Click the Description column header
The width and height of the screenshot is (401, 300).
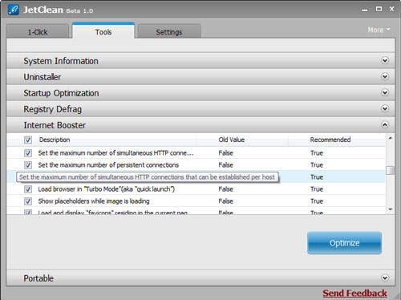(55, 140)
